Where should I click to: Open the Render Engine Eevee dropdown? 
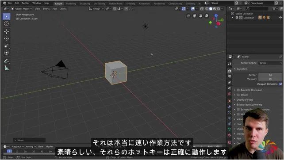click(x=270, y=63)
